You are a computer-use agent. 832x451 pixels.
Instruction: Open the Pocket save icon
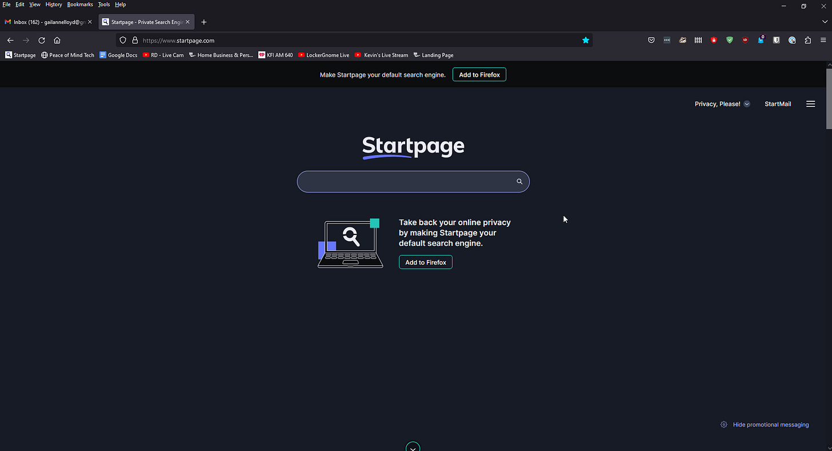tap(651, 41)
